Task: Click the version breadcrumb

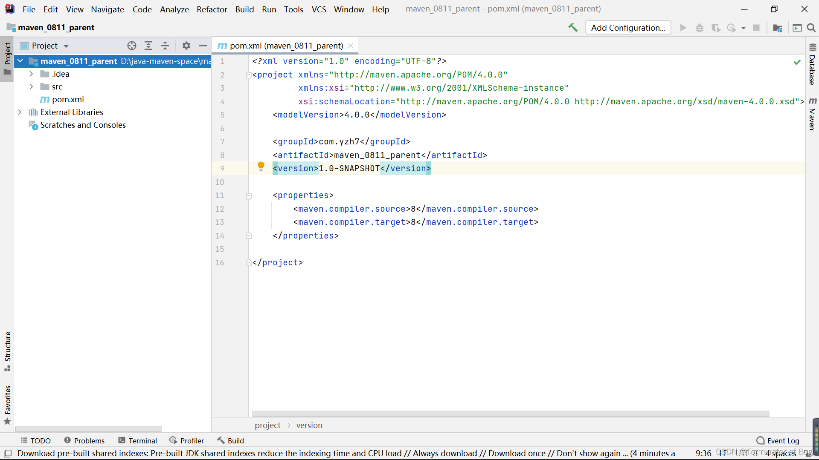Action: (x=309, y=425)
